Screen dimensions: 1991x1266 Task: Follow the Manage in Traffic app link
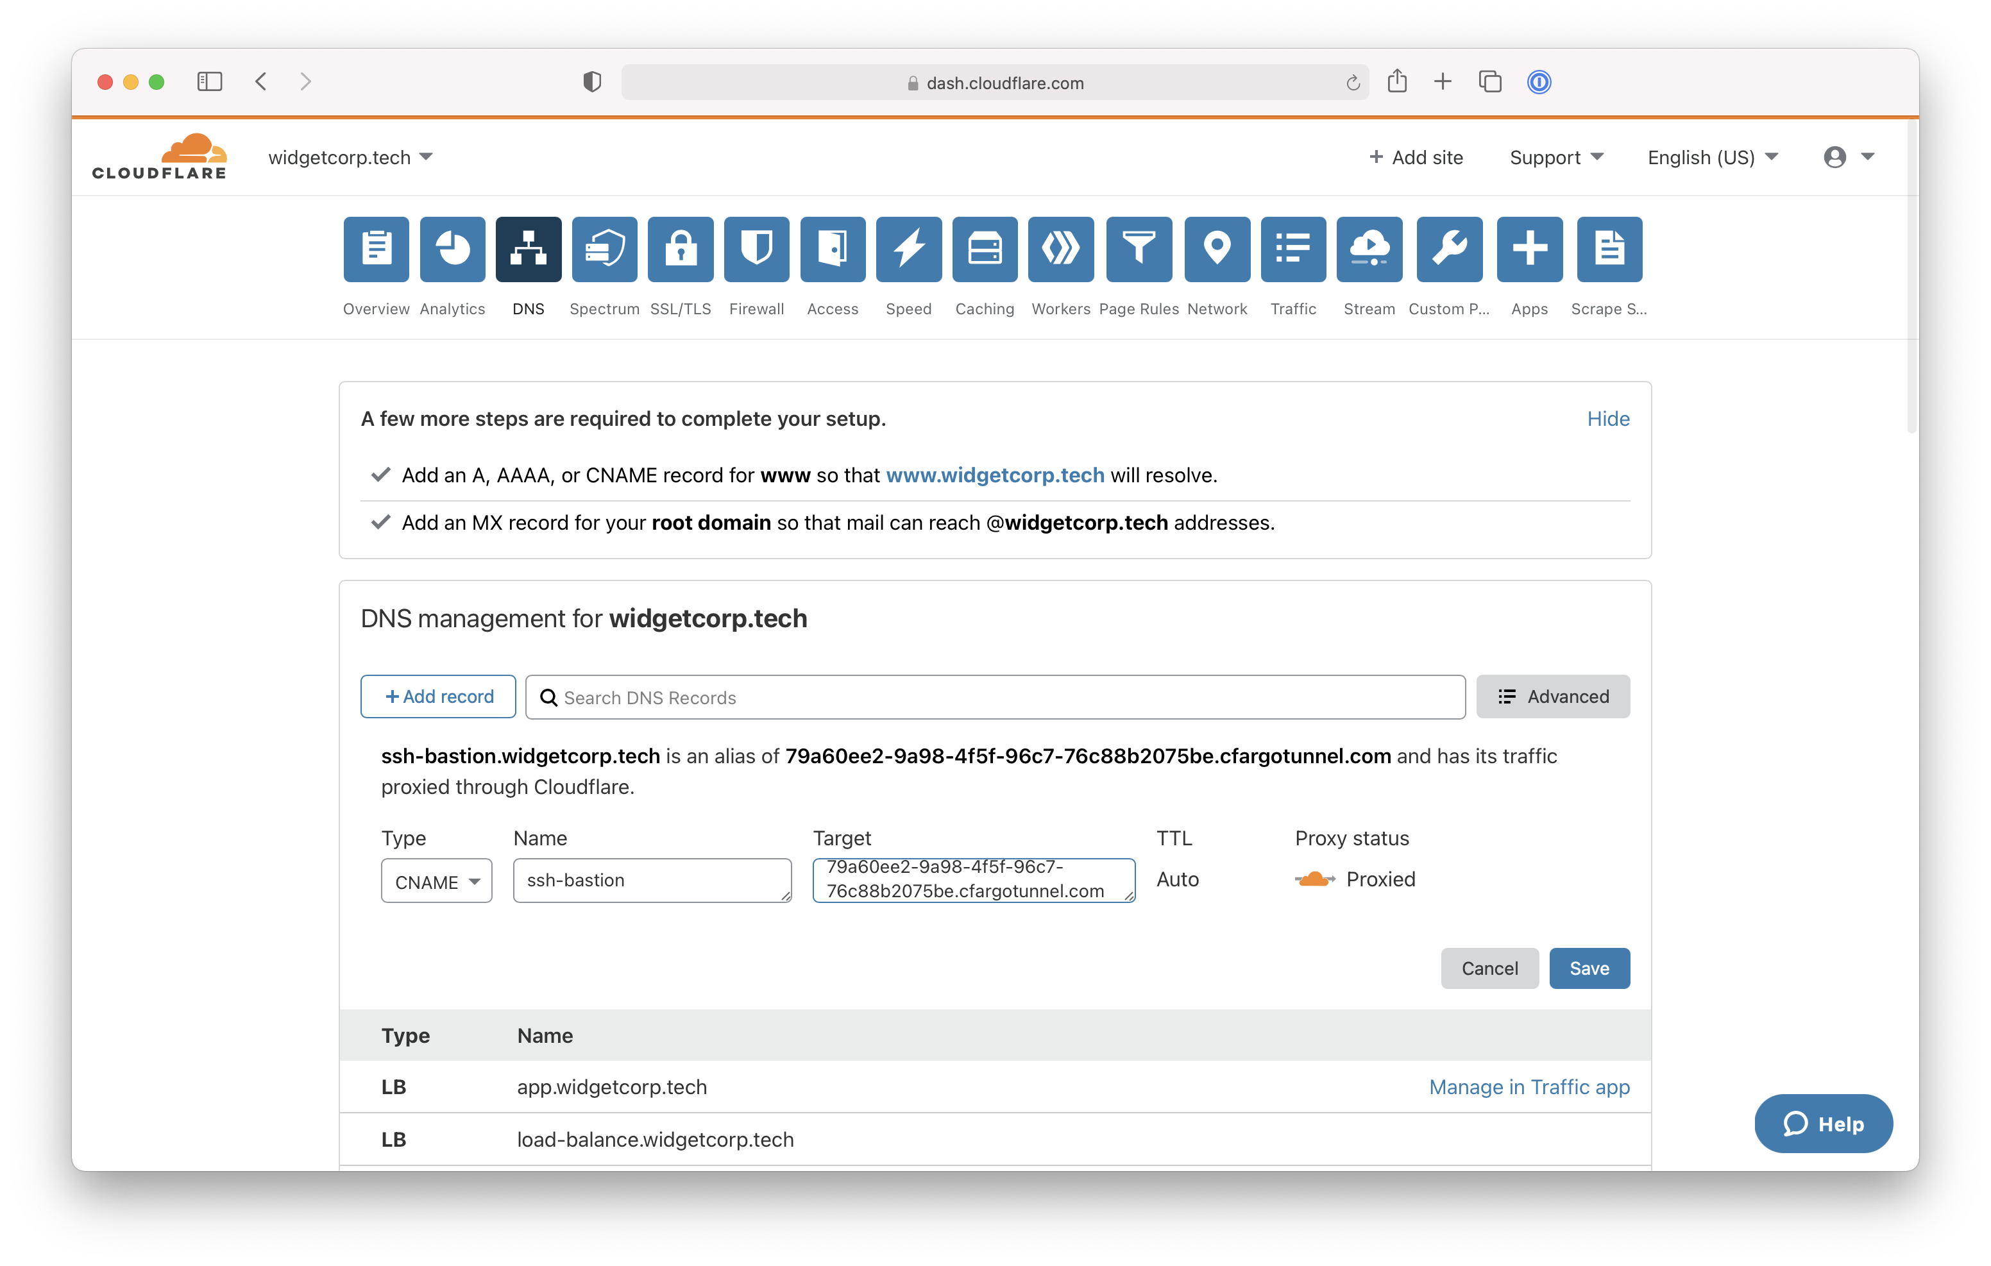[1530, 1086]
